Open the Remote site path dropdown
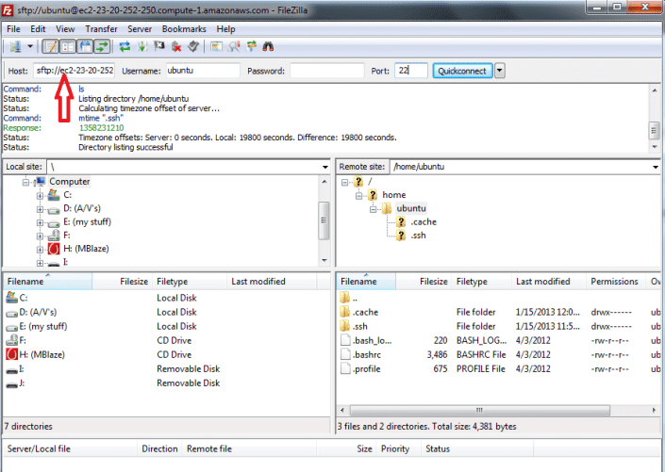Viewport: 665px width, 472px height. pos(656,167)
